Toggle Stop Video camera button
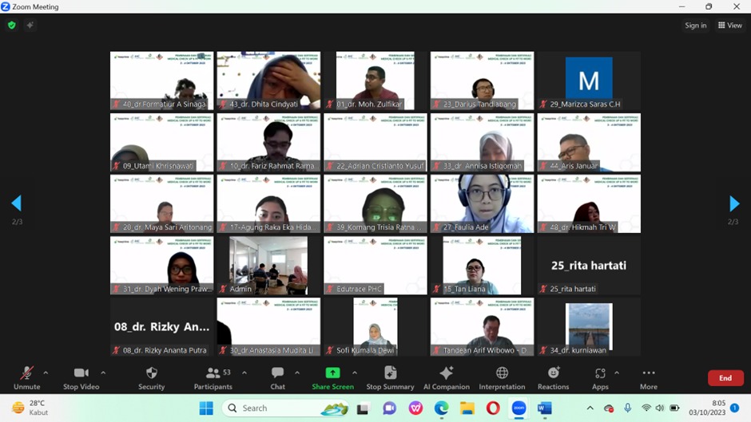751x422 pixels. 81,378
